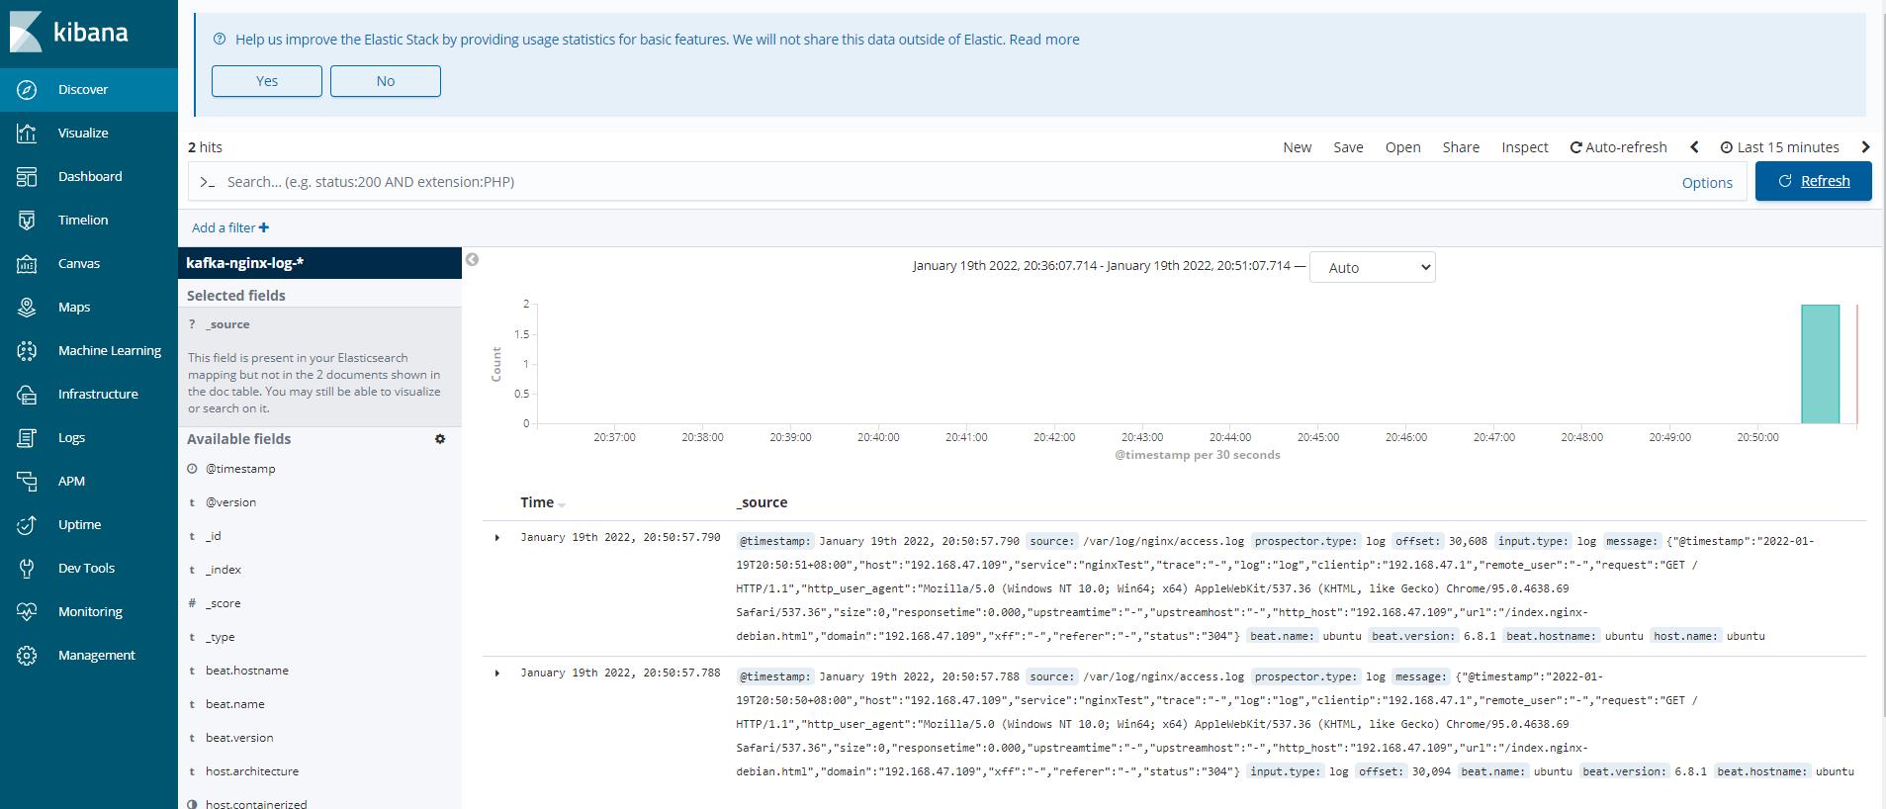Expand the 20:50:57.788 log row
1886x809 pixels.
(x=497, y=674)
